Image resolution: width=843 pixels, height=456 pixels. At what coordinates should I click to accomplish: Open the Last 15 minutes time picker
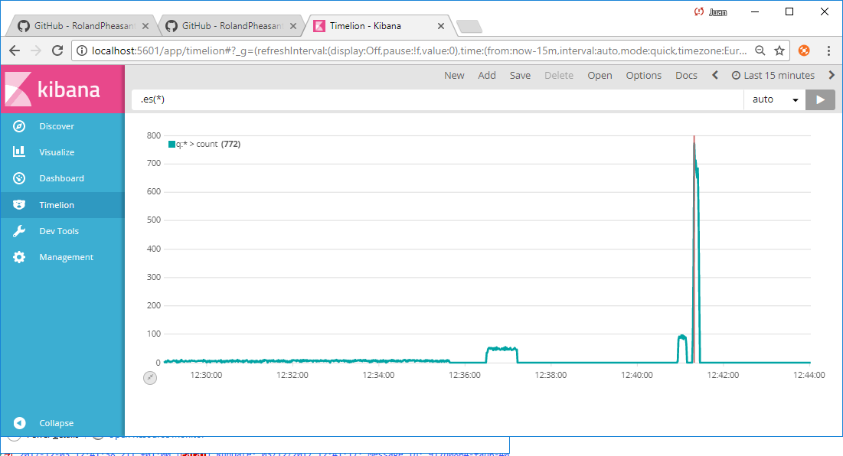click(773, 76)
